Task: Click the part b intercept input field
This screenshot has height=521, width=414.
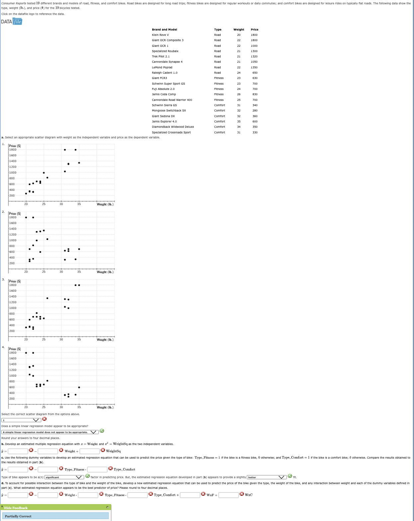Action: (18, 451)
